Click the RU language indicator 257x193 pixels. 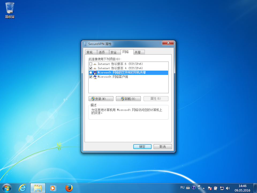pyautogui.click(x=182, y=187)
